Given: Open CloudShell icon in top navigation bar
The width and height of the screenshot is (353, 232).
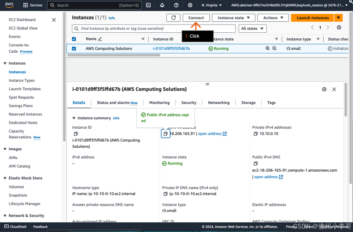Looking at the screenshot, I should point(148,5).
